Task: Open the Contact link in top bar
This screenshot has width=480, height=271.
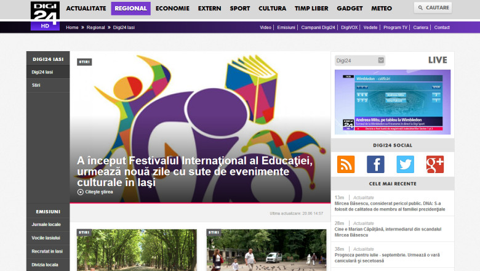Action: click(x=442, y=28)
